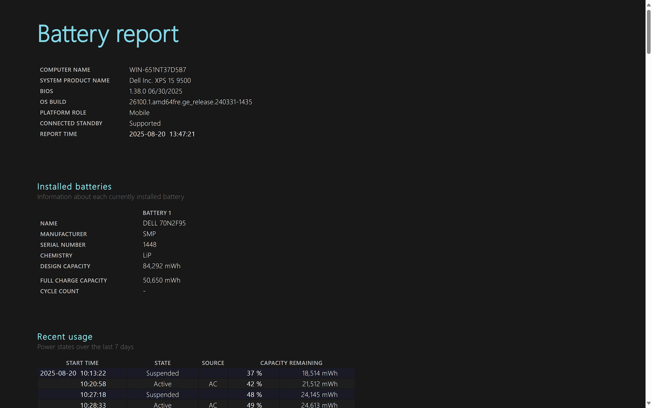Screen dimensions: 652x408
Task: Click the computer name WIN-651NT37D5B7
Action: 158,70
